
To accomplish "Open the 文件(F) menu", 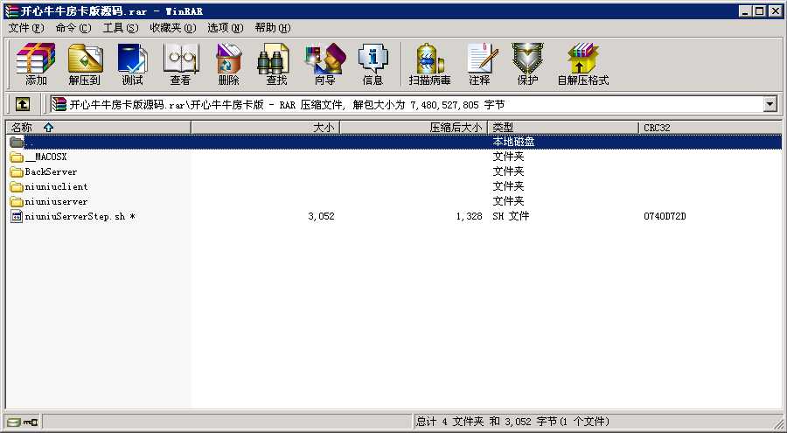I will pos(26,28).
